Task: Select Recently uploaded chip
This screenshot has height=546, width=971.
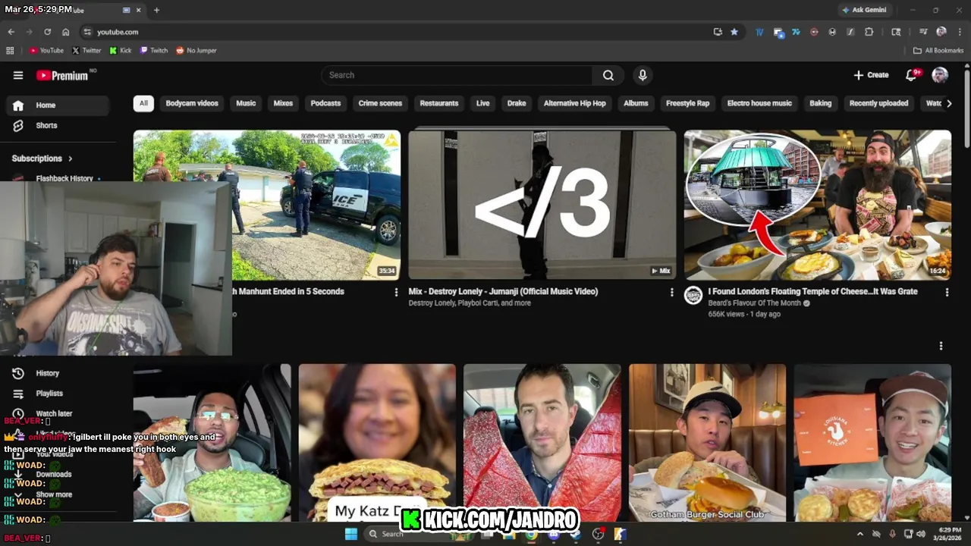Action: pyautogui.click(x=878, y=103)
